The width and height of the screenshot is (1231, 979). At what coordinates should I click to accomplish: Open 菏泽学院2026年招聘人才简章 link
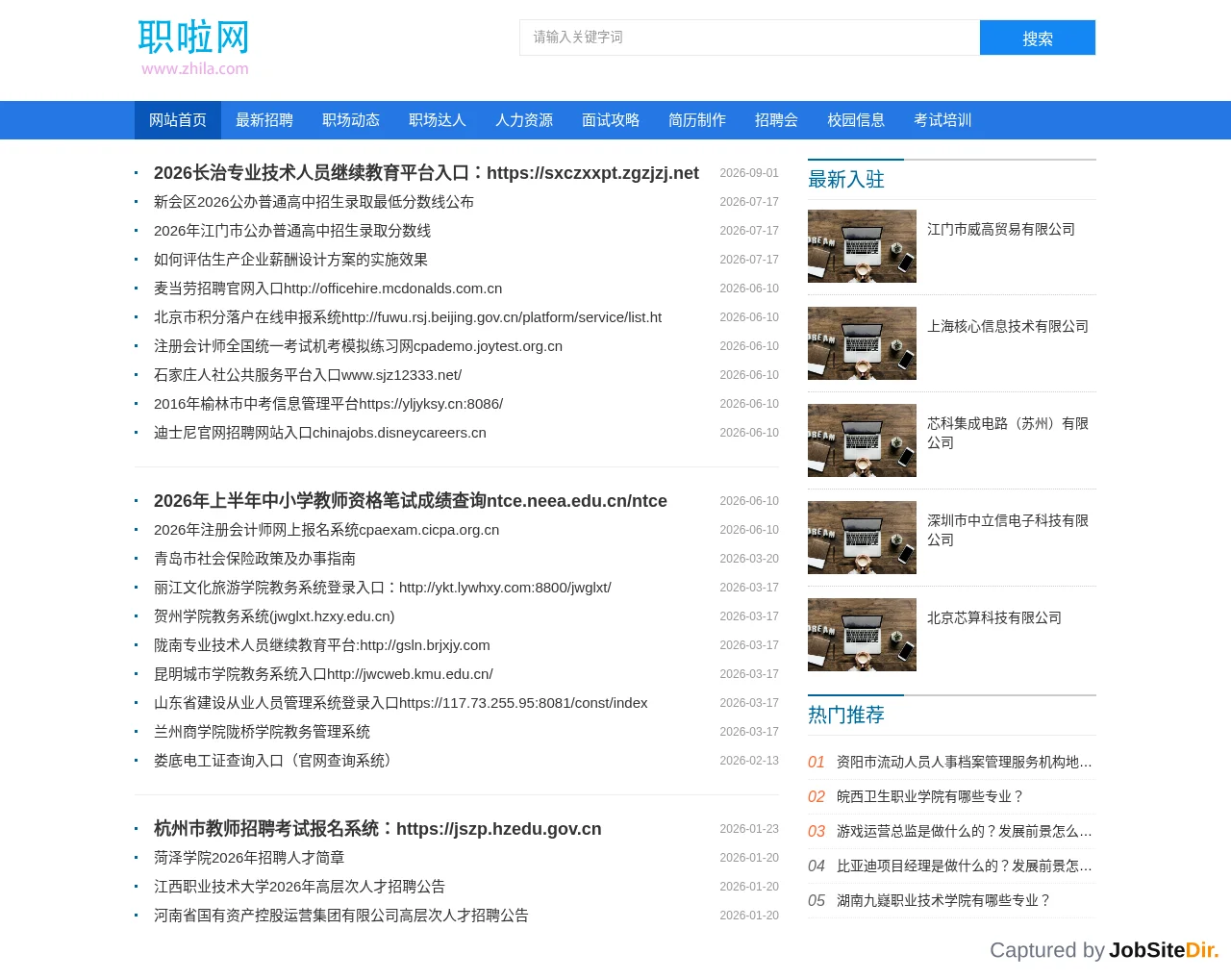249,858
